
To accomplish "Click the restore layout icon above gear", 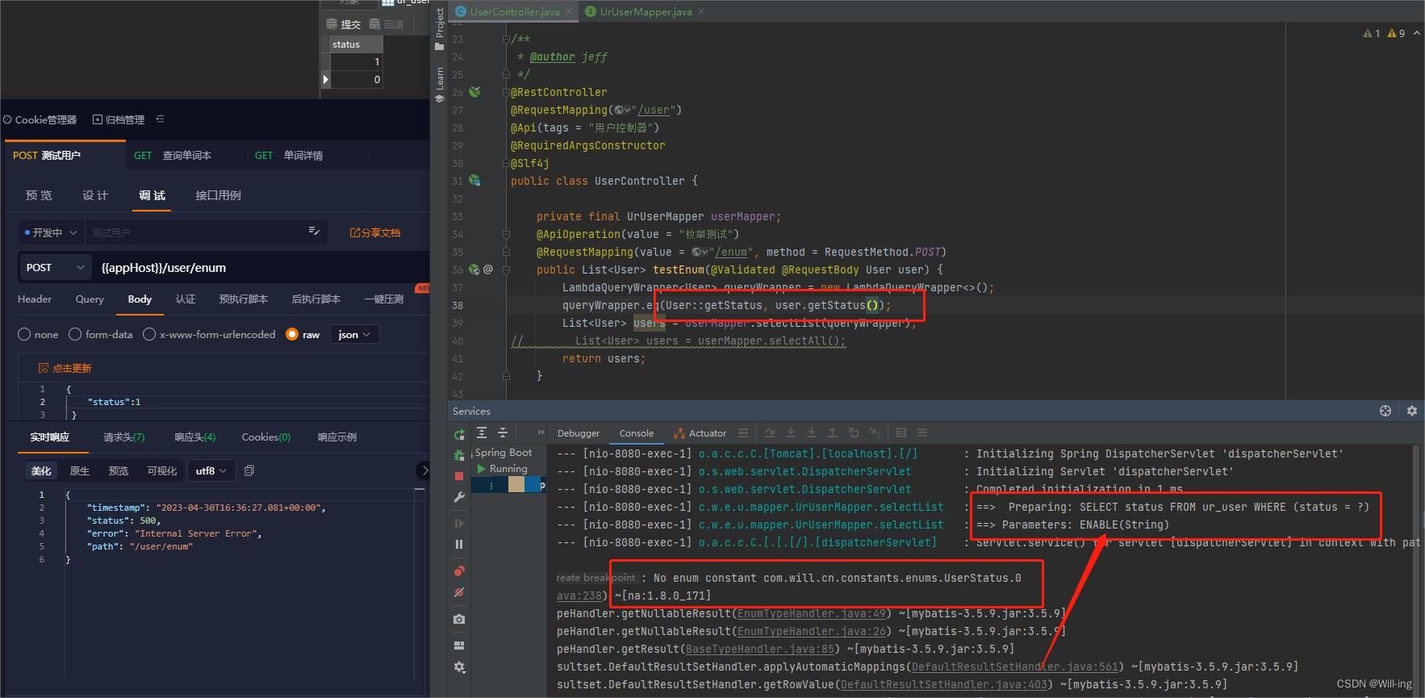I will tap(459, 645).
